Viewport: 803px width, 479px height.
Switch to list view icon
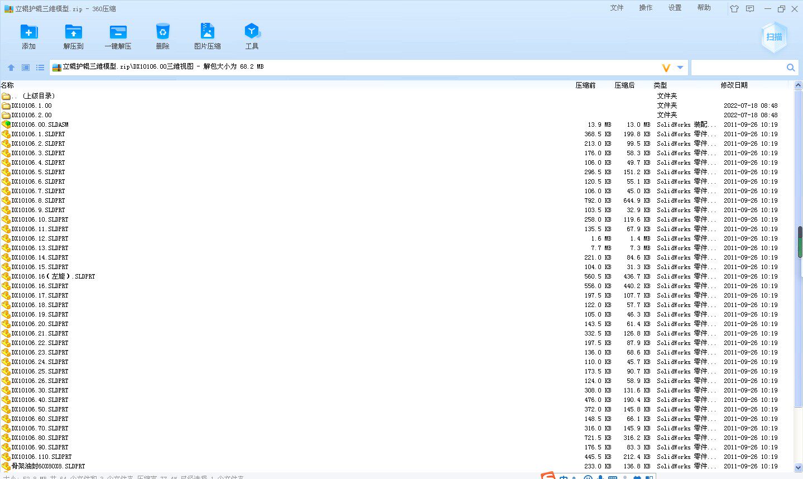[x=40, y=68]
